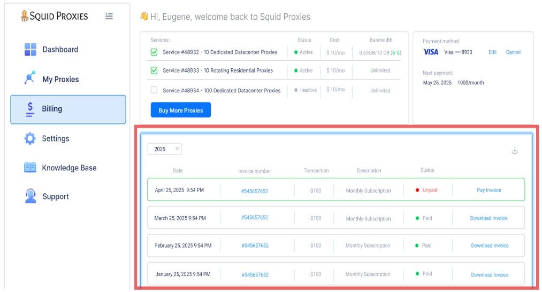Open the 2025 year dropdown
Viewport: 542px width, 292px height.
tap(165, 149)
